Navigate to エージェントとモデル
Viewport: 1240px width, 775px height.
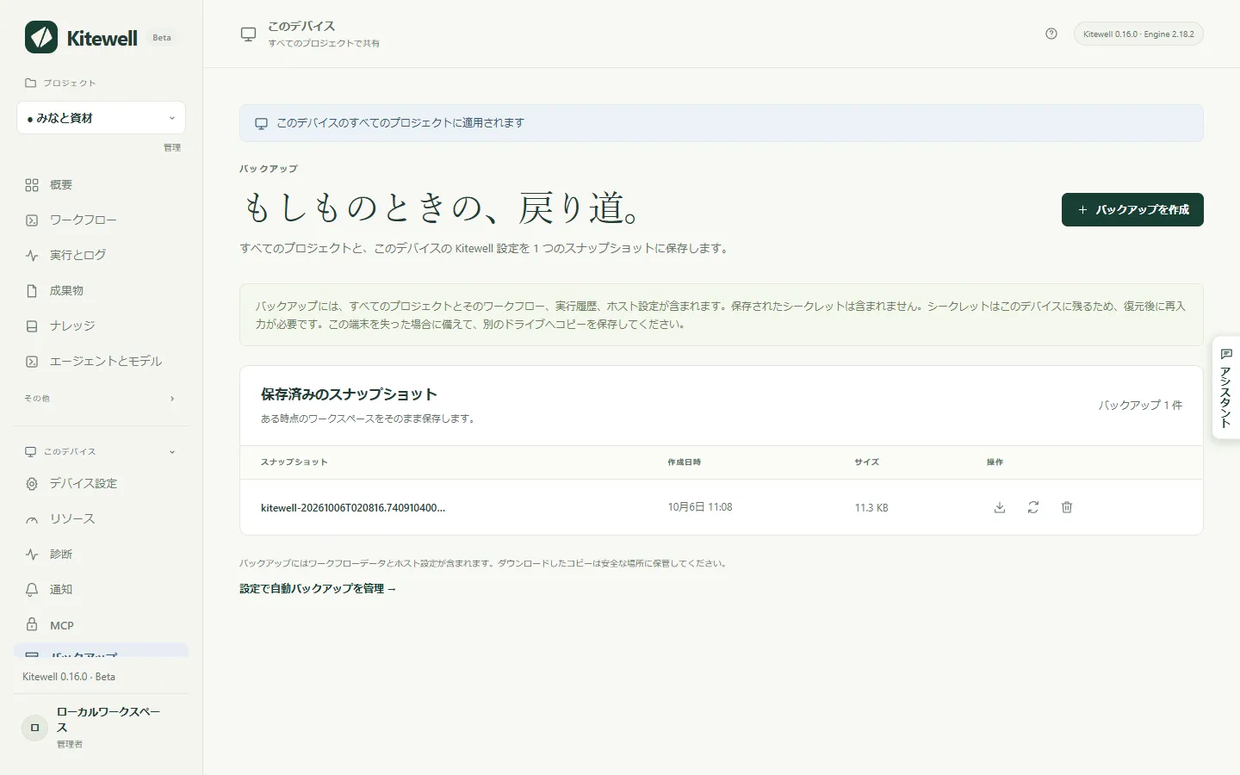[x=102, y=362]
